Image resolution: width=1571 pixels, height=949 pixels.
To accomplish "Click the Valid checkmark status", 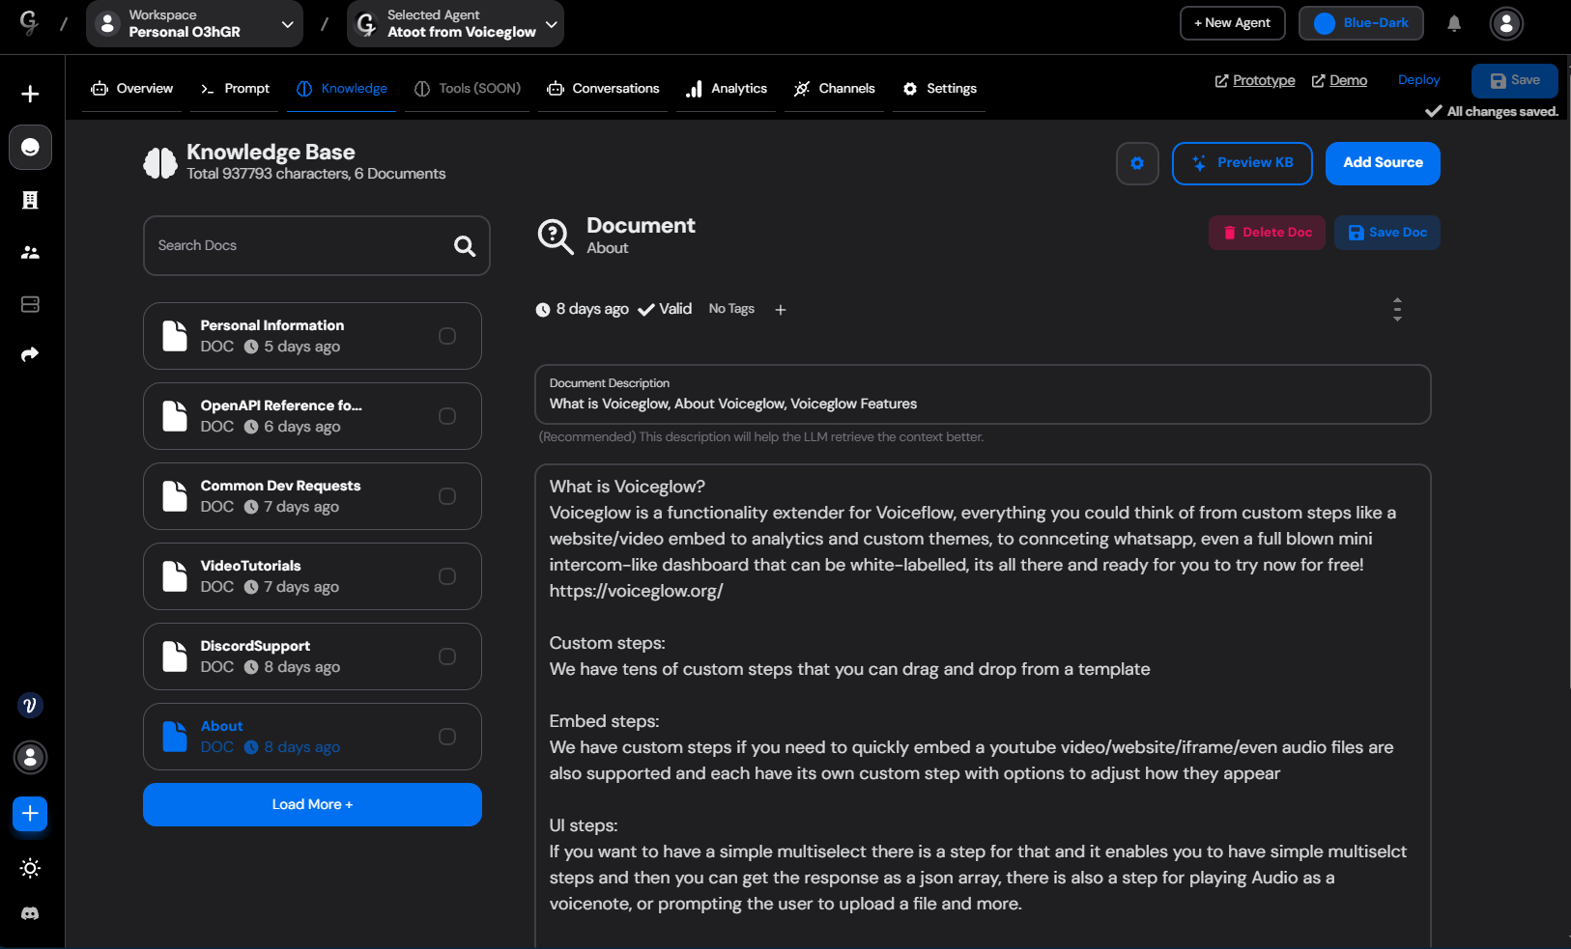I will (x=665, y=309).
